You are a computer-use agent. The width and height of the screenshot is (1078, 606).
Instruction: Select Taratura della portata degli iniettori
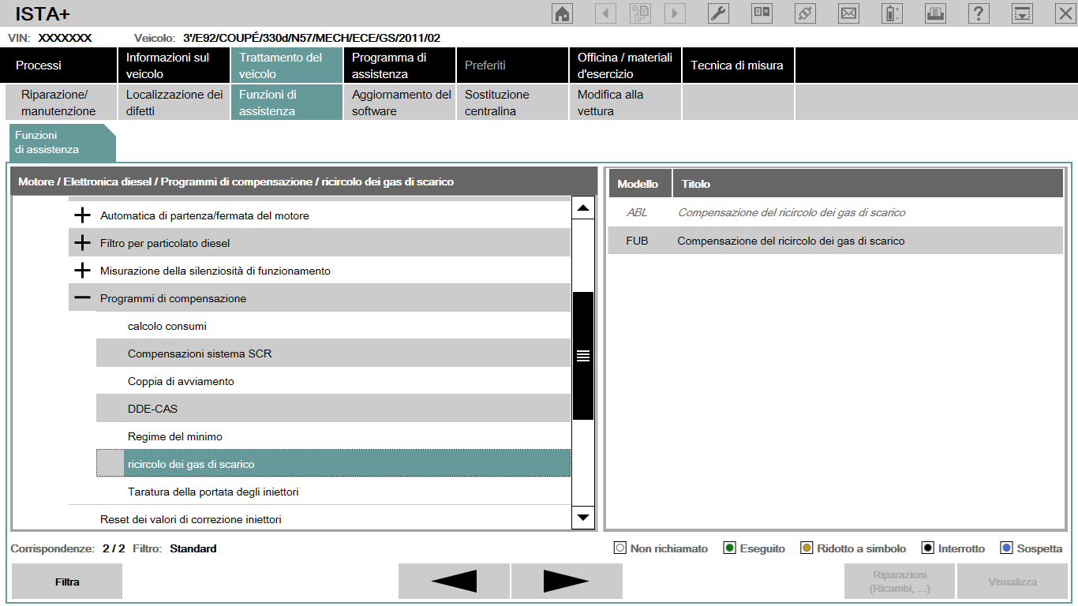pyautogui.click(x=333, y=492)
